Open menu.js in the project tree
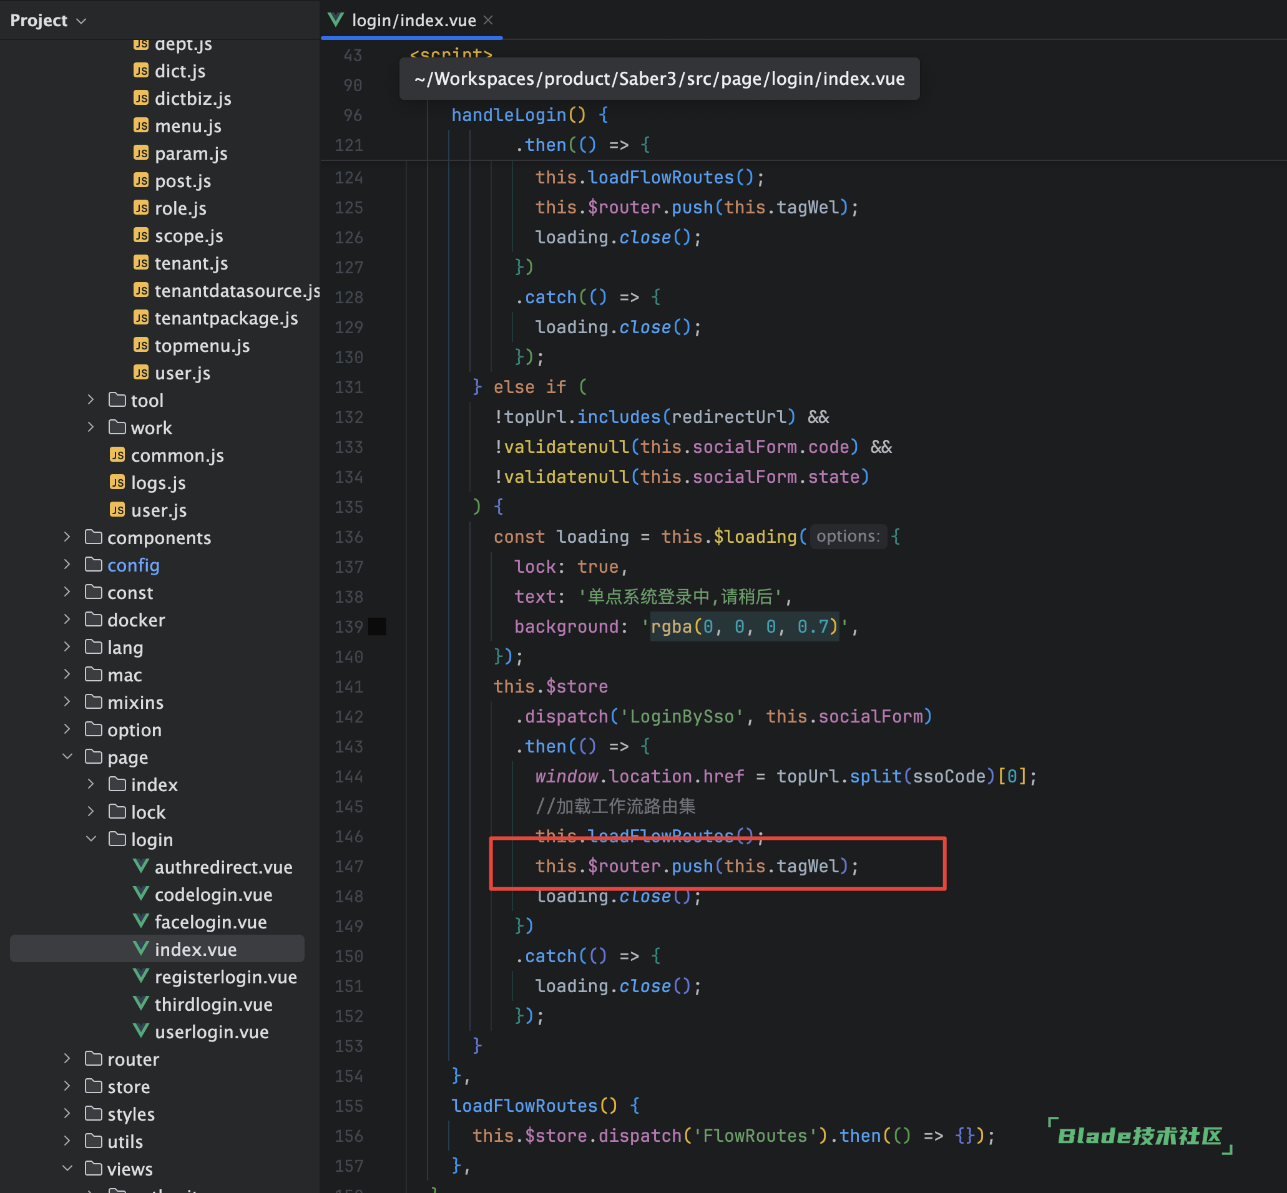The width and height of the screenshot is (1287, 1193). pyautogui.click(x=188, y=126)
